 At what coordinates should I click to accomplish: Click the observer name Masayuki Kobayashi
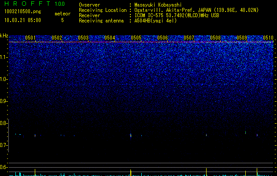(x=158, y=5)
